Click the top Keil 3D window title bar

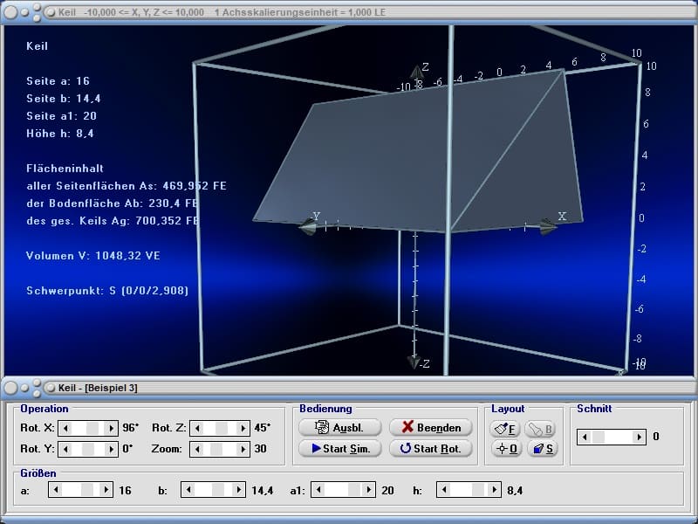coord(349,12)
